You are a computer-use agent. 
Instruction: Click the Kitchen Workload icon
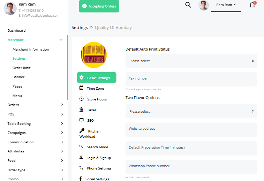point(82,131)
